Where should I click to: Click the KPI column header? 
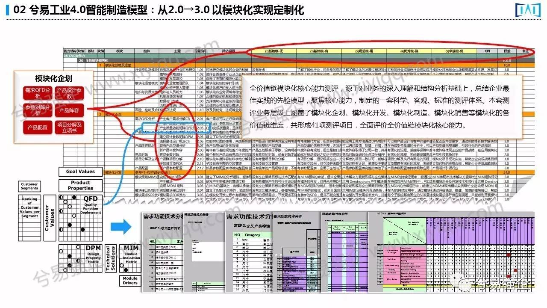click(487, 51)
